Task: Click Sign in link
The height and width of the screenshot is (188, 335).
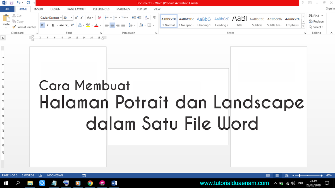Action: tap(330, 9)
